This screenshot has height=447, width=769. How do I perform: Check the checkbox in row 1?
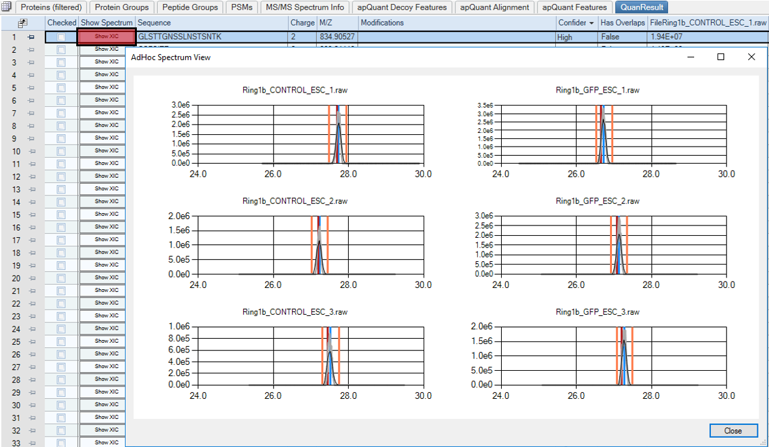click(61, 36)
